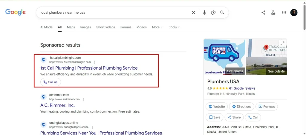Open 61 Google reviews link
Image resolution: width=306 pixels, height=135 pixels.
point(242,88)
